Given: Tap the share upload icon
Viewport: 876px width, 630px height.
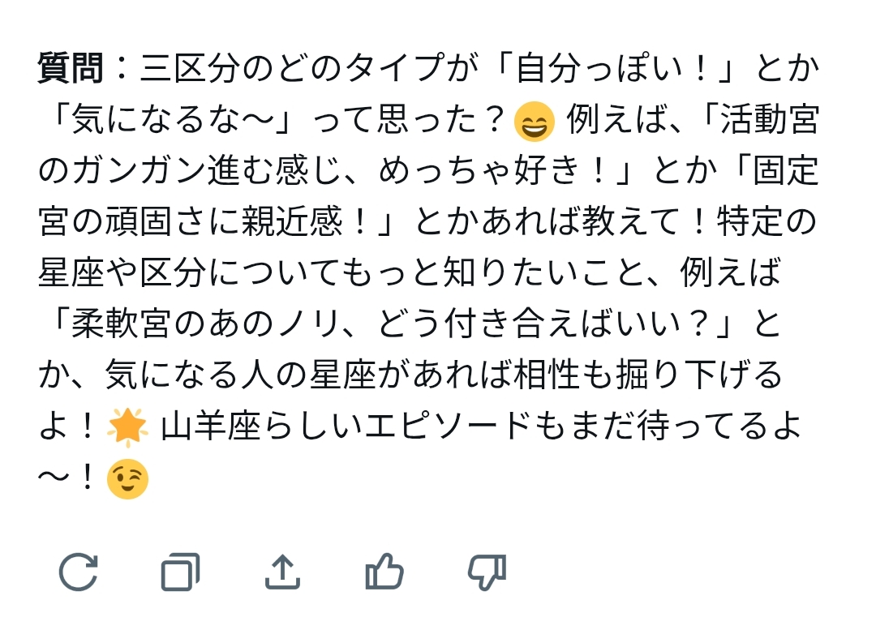Looking at the screenshot, I should pos(282,572).
